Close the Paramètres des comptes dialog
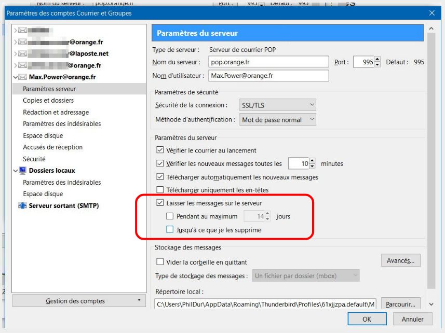Image resolution: width=445 pixels, height=333 pixels. click(431, 13)
